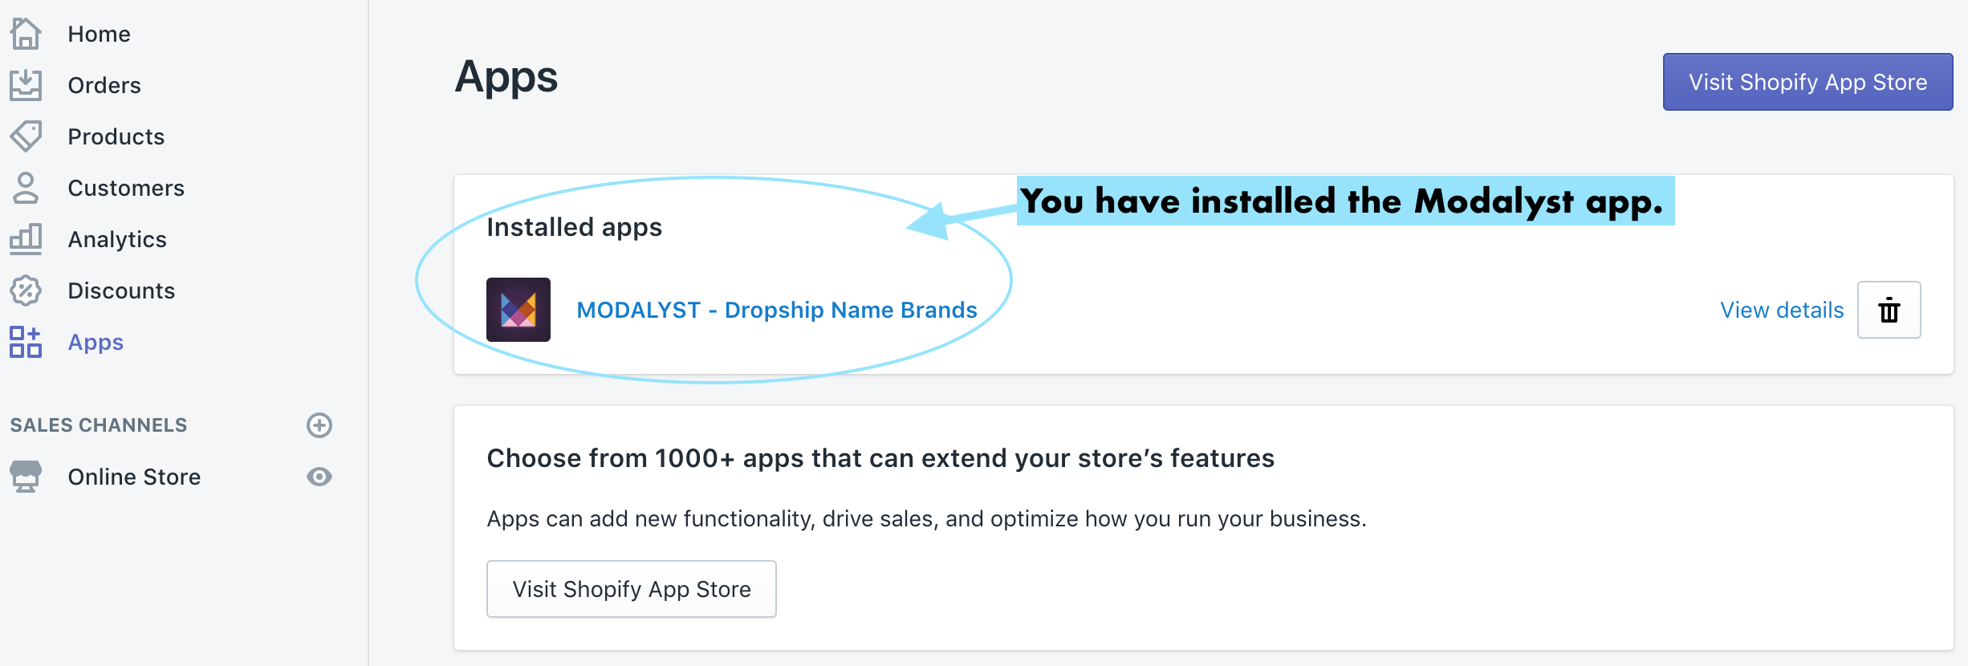
Task: Preview Online Store with eye icon
Action: [x=319, y=477]
